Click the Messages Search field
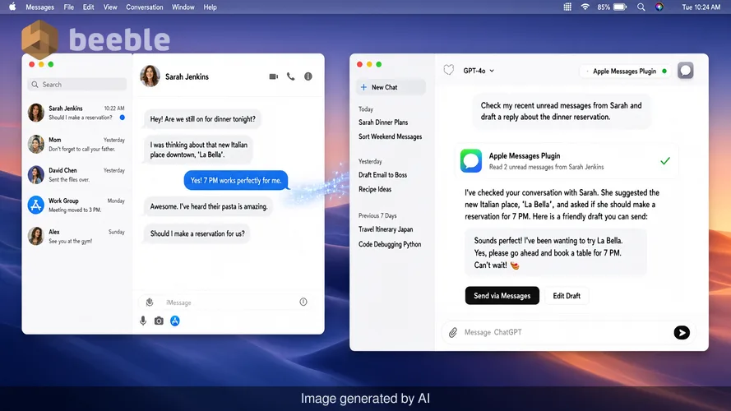 tap(77, 85)
